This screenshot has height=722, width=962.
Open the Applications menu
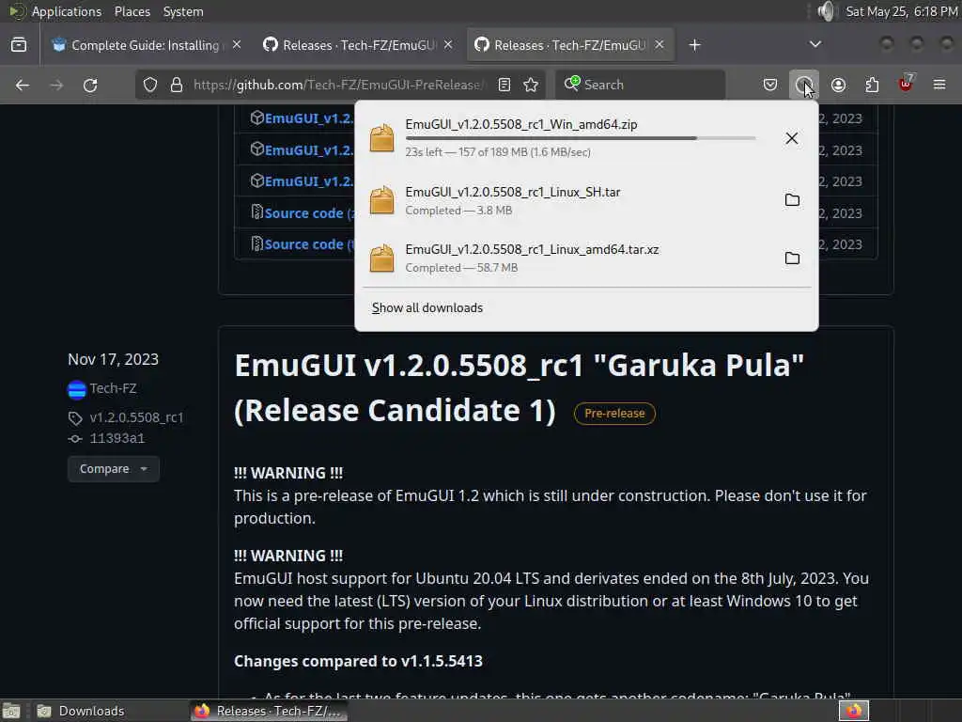[x=67, y=11]
